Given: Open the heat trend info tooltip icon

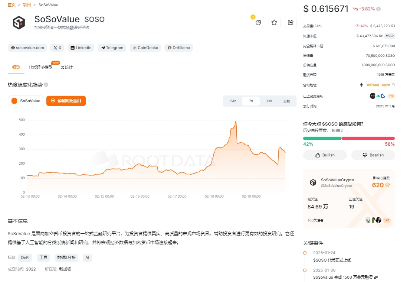Looking at the screenshot, I should coord(46,85).
